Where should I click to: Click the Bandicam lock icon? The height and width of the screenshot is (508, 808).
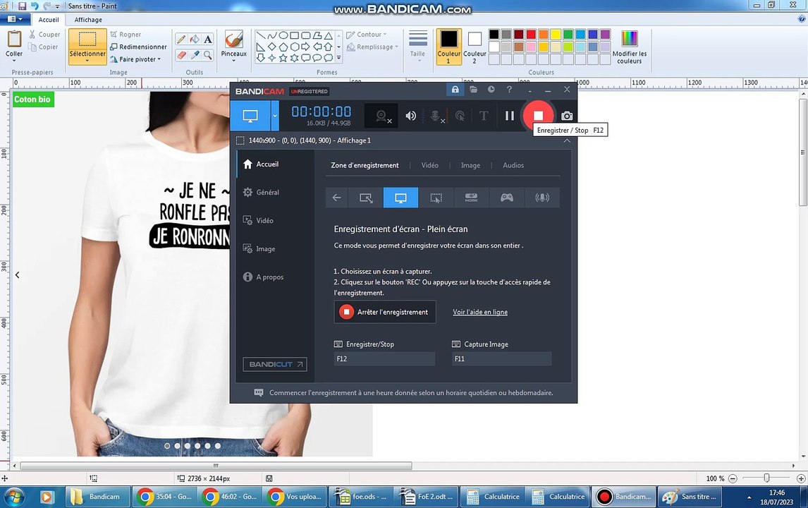tap(455, 89)
